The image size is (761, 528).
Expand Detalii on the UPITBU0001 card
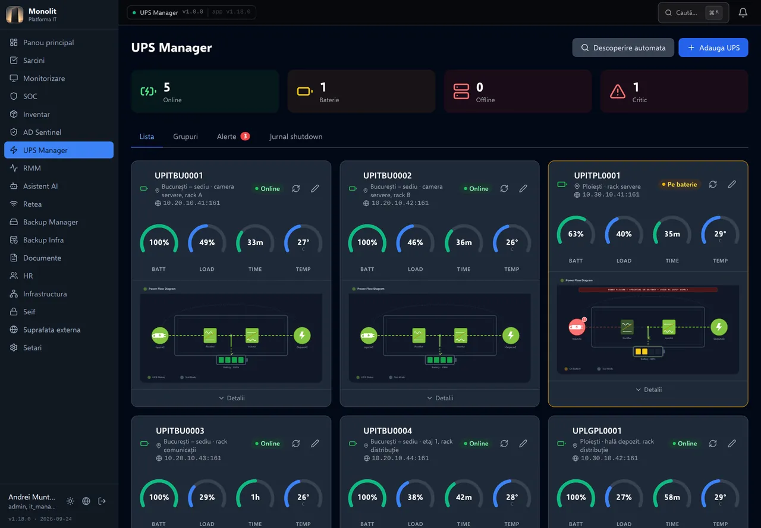[231, 398]
